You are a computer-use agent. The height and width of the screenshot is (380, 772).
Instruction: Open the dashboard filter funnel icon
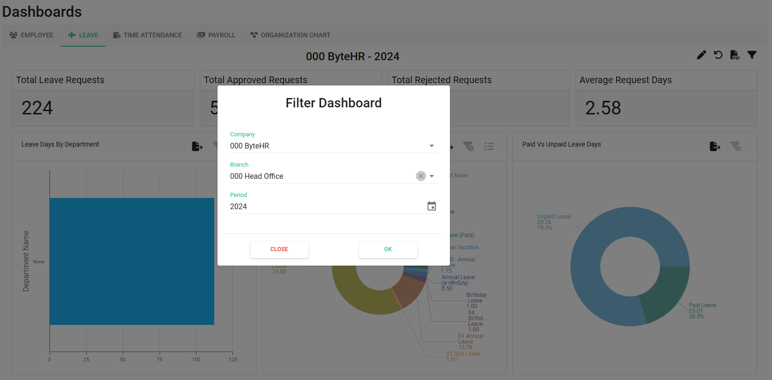pos(751,55)
